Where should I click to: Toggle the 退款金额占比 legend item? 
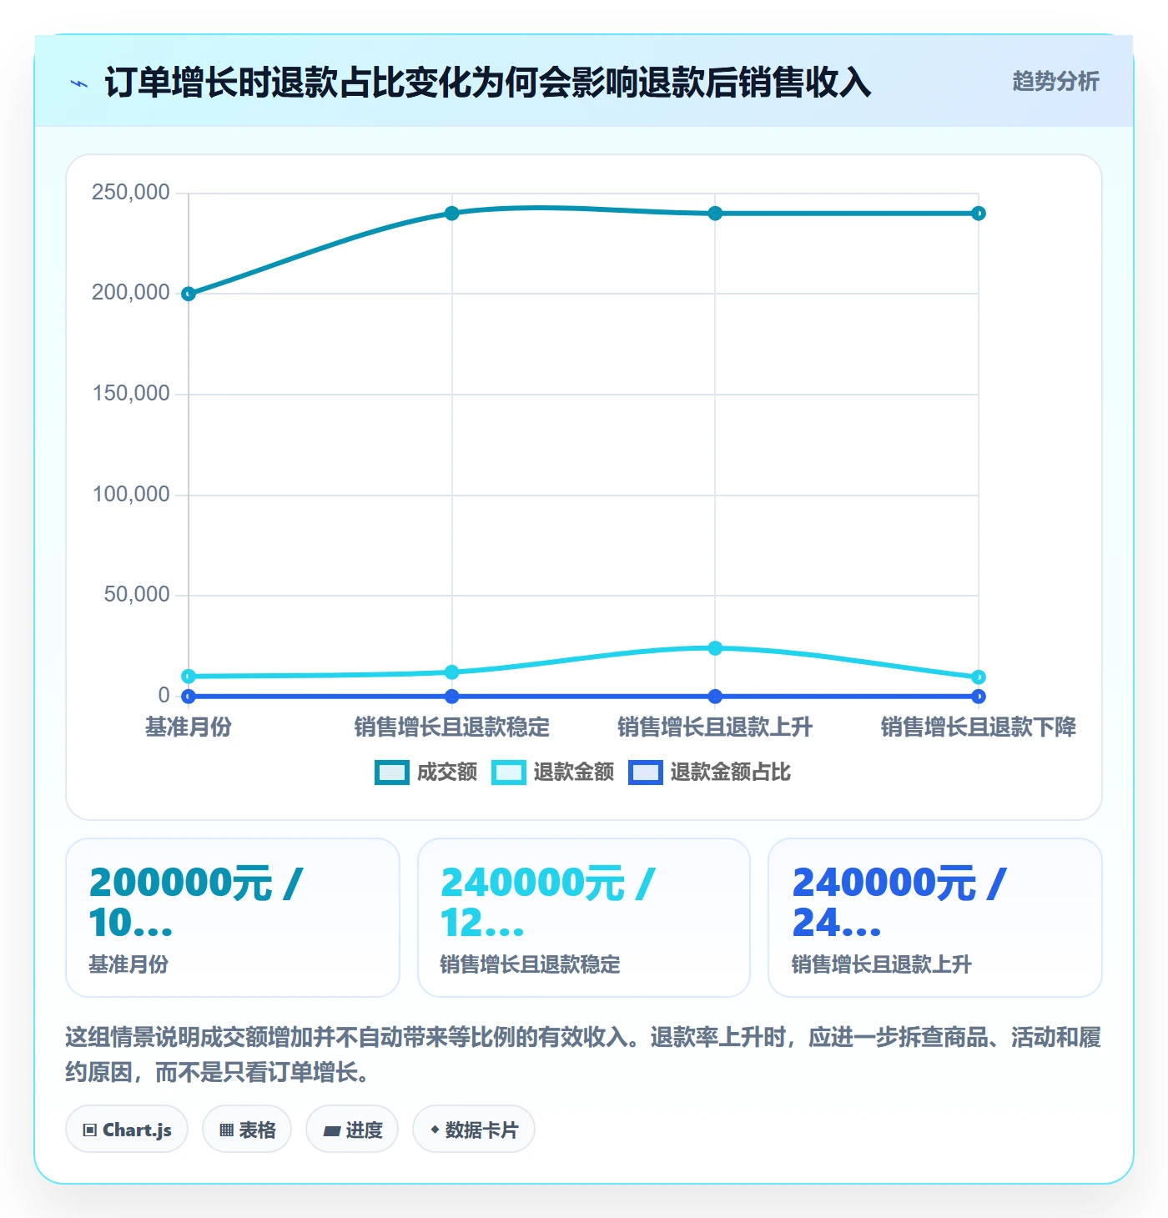pos(709,773)
